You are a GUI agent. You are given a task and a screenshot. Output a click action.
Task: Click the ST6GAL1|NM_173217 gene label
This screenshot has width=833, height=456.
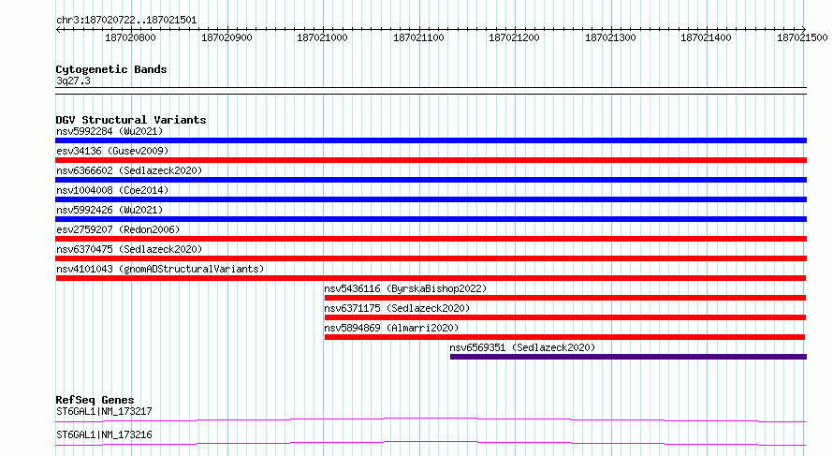[104, 411]
